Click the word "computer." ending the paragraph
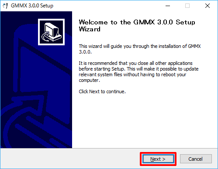218x169 pixels. (x=90, y=80)
